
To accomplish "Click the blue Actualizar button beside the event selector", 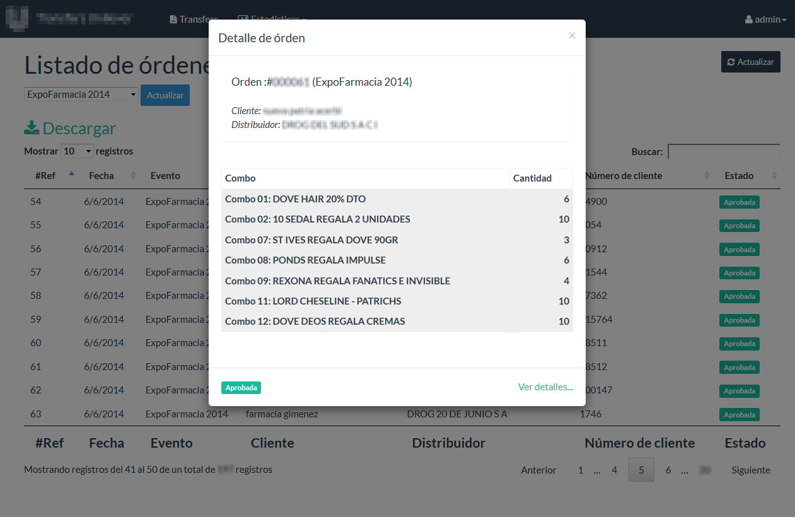I will 165,95.
